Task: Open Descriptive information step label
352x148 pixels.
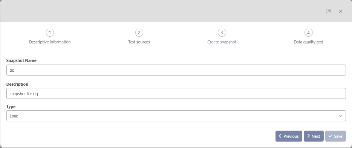Action: tap(50, 42)
